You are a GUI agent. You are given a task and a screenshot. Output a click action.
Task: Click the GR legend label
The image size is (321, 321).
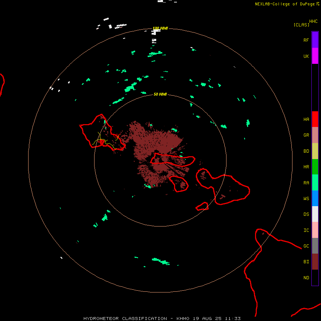pos(306,135)
